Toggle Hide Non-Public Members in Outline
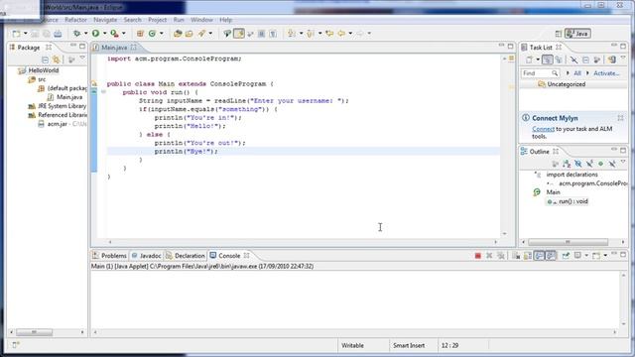635x357 pixels. [601, 164]
